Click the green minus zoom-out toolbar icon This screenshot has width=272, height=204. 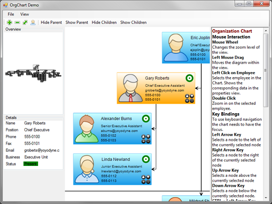coord(17,23)
